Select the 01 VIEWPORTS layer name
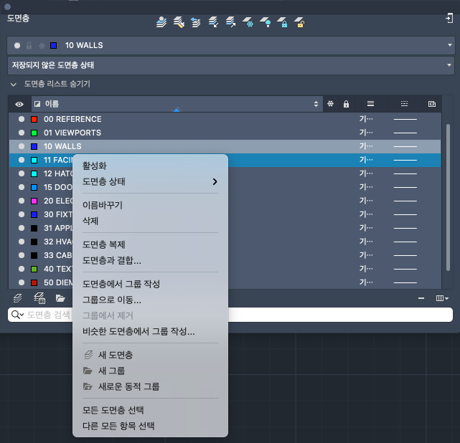Screen dimensions: 460x443 pyautogui.click(x=72, y=133)
